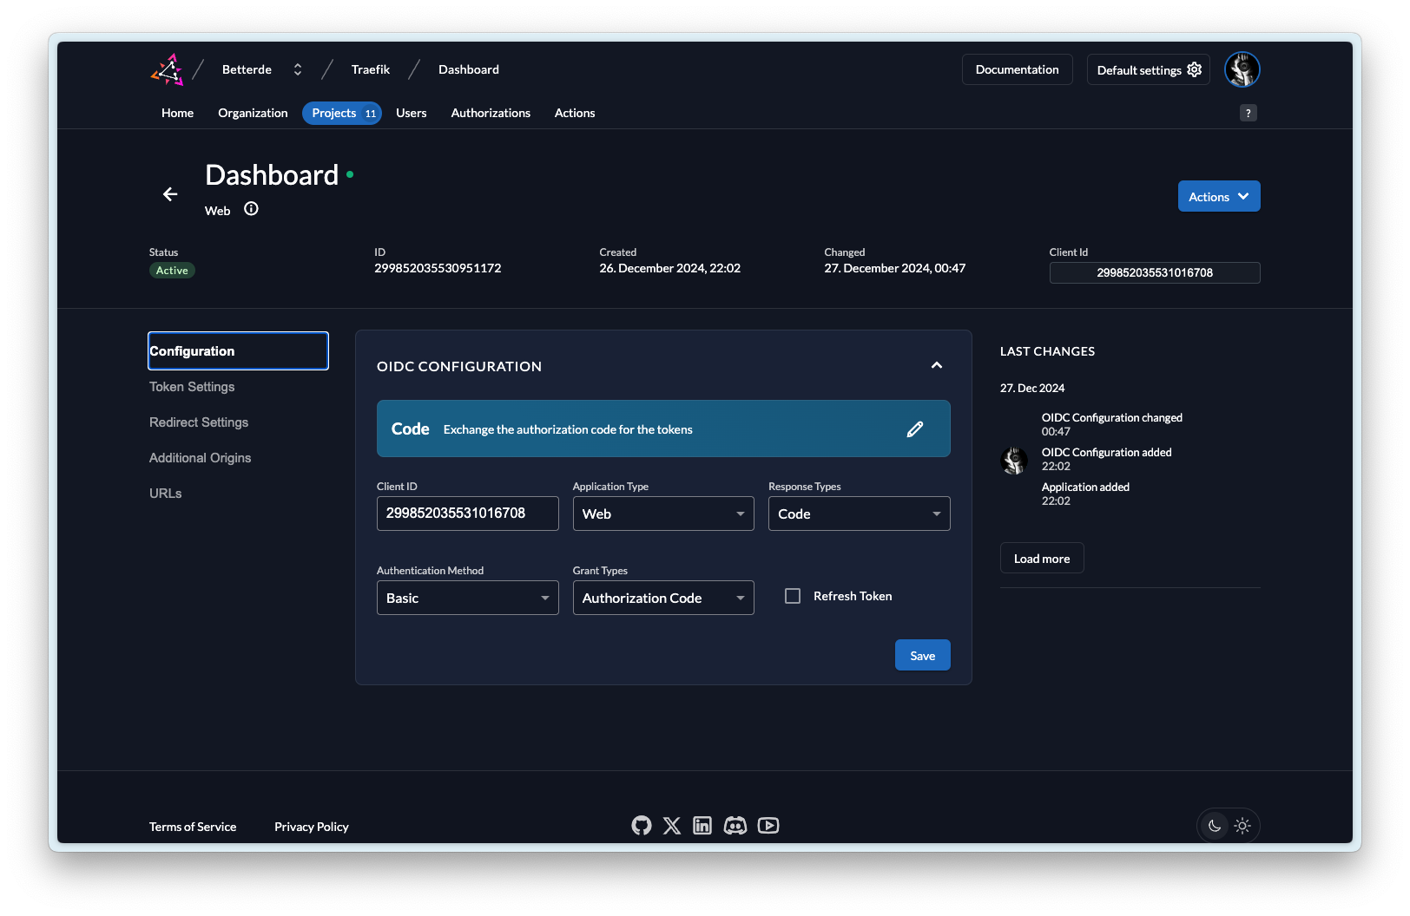Select Additional Origins in the sidebar

pyautogui.click(x=200, y=458)
